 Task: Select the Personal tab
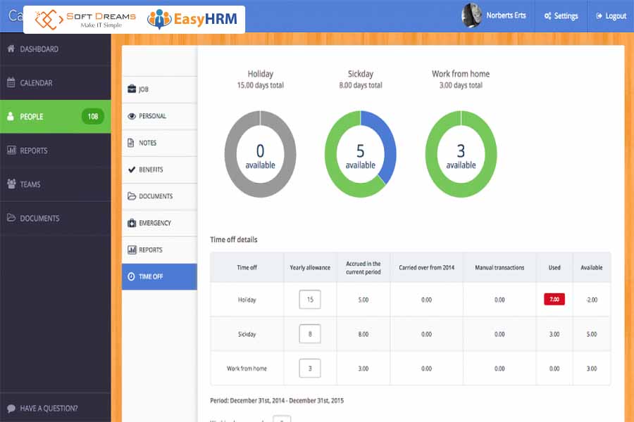pos(159,116)
